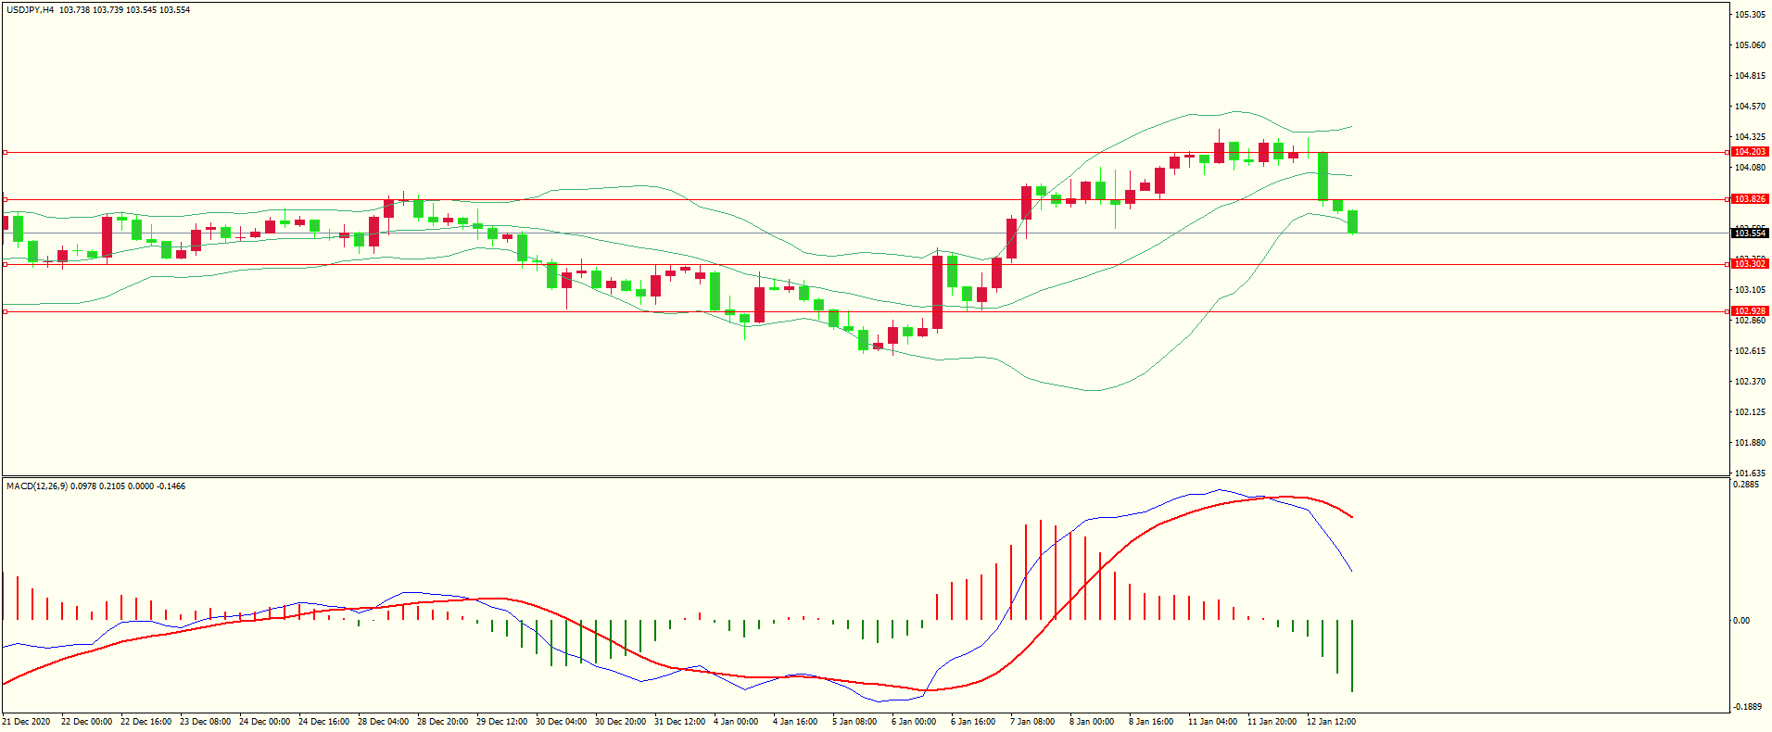Click the last green candle on chart
Screen dimensions: 1772x732
(1353, 221)
